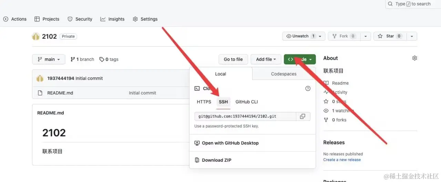
Task: Click Go to file button
Action: coord(233,59)
